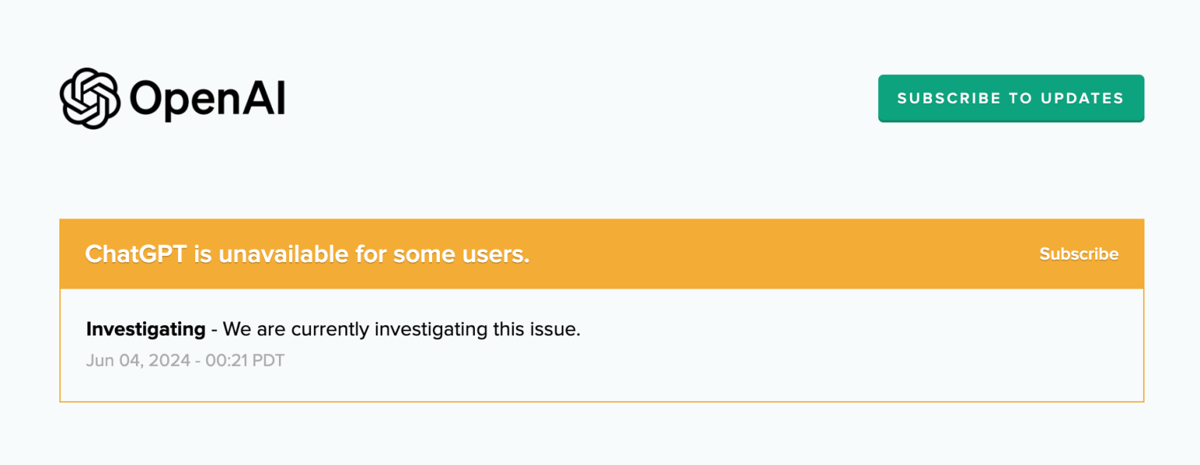Click the OpenAI knot logo icon
Viewport: 1200px width, 465px height.
[90, 98]
